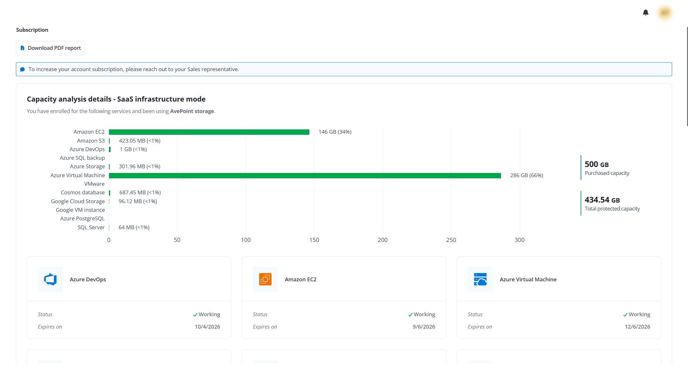Click the 500 GB Purchased capacity figure
The image size is (688, 381).
coord(607,168)
